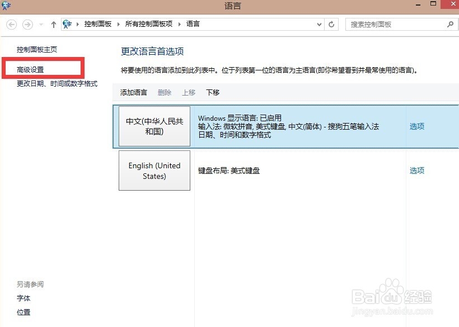Open the address bar history dropdown arrow

319,24
